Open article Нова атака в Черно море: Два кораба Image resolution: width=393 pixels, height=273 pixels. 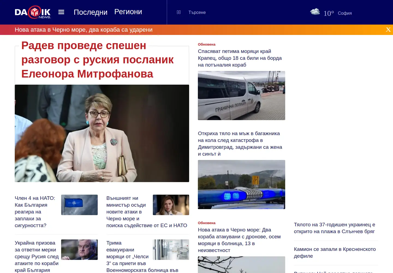click(239, 240)
